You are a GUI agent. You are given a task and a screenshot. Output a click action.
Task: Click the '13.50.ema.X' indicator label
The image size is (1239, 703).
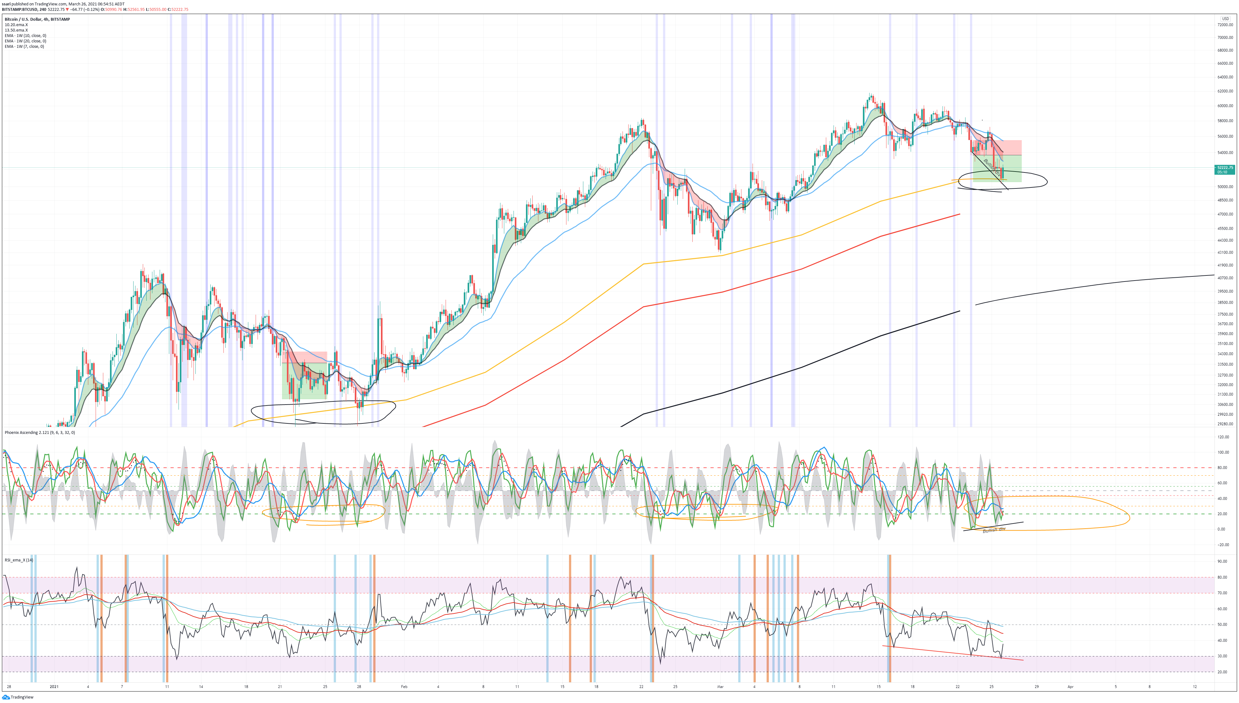[16, 30]
